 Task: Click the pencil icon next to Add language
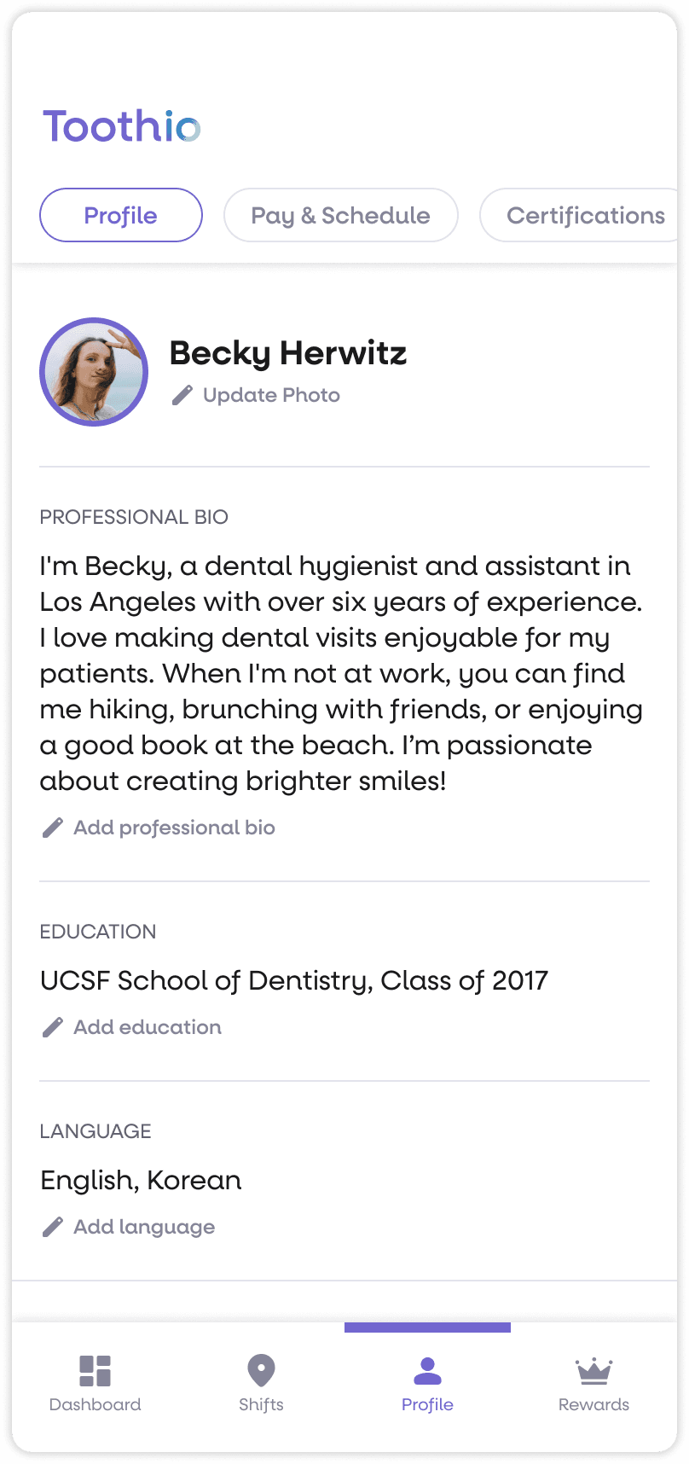pos(53,1227)
